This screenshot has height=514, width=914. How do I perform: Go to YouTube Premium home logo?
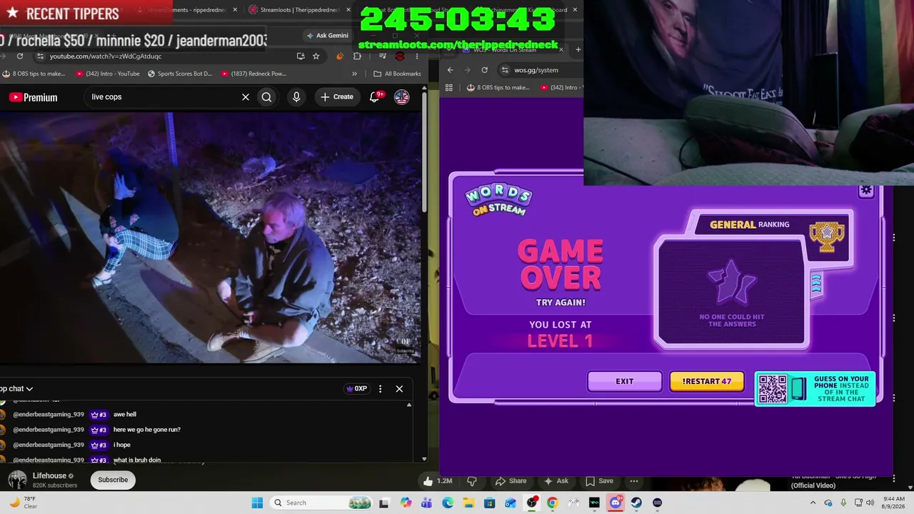[33, 97]
